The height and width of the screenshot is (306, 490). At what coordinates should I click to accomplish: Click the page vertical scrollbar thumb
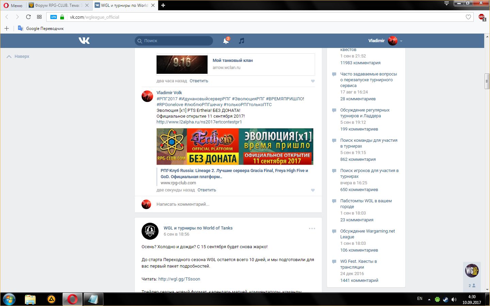487,81
